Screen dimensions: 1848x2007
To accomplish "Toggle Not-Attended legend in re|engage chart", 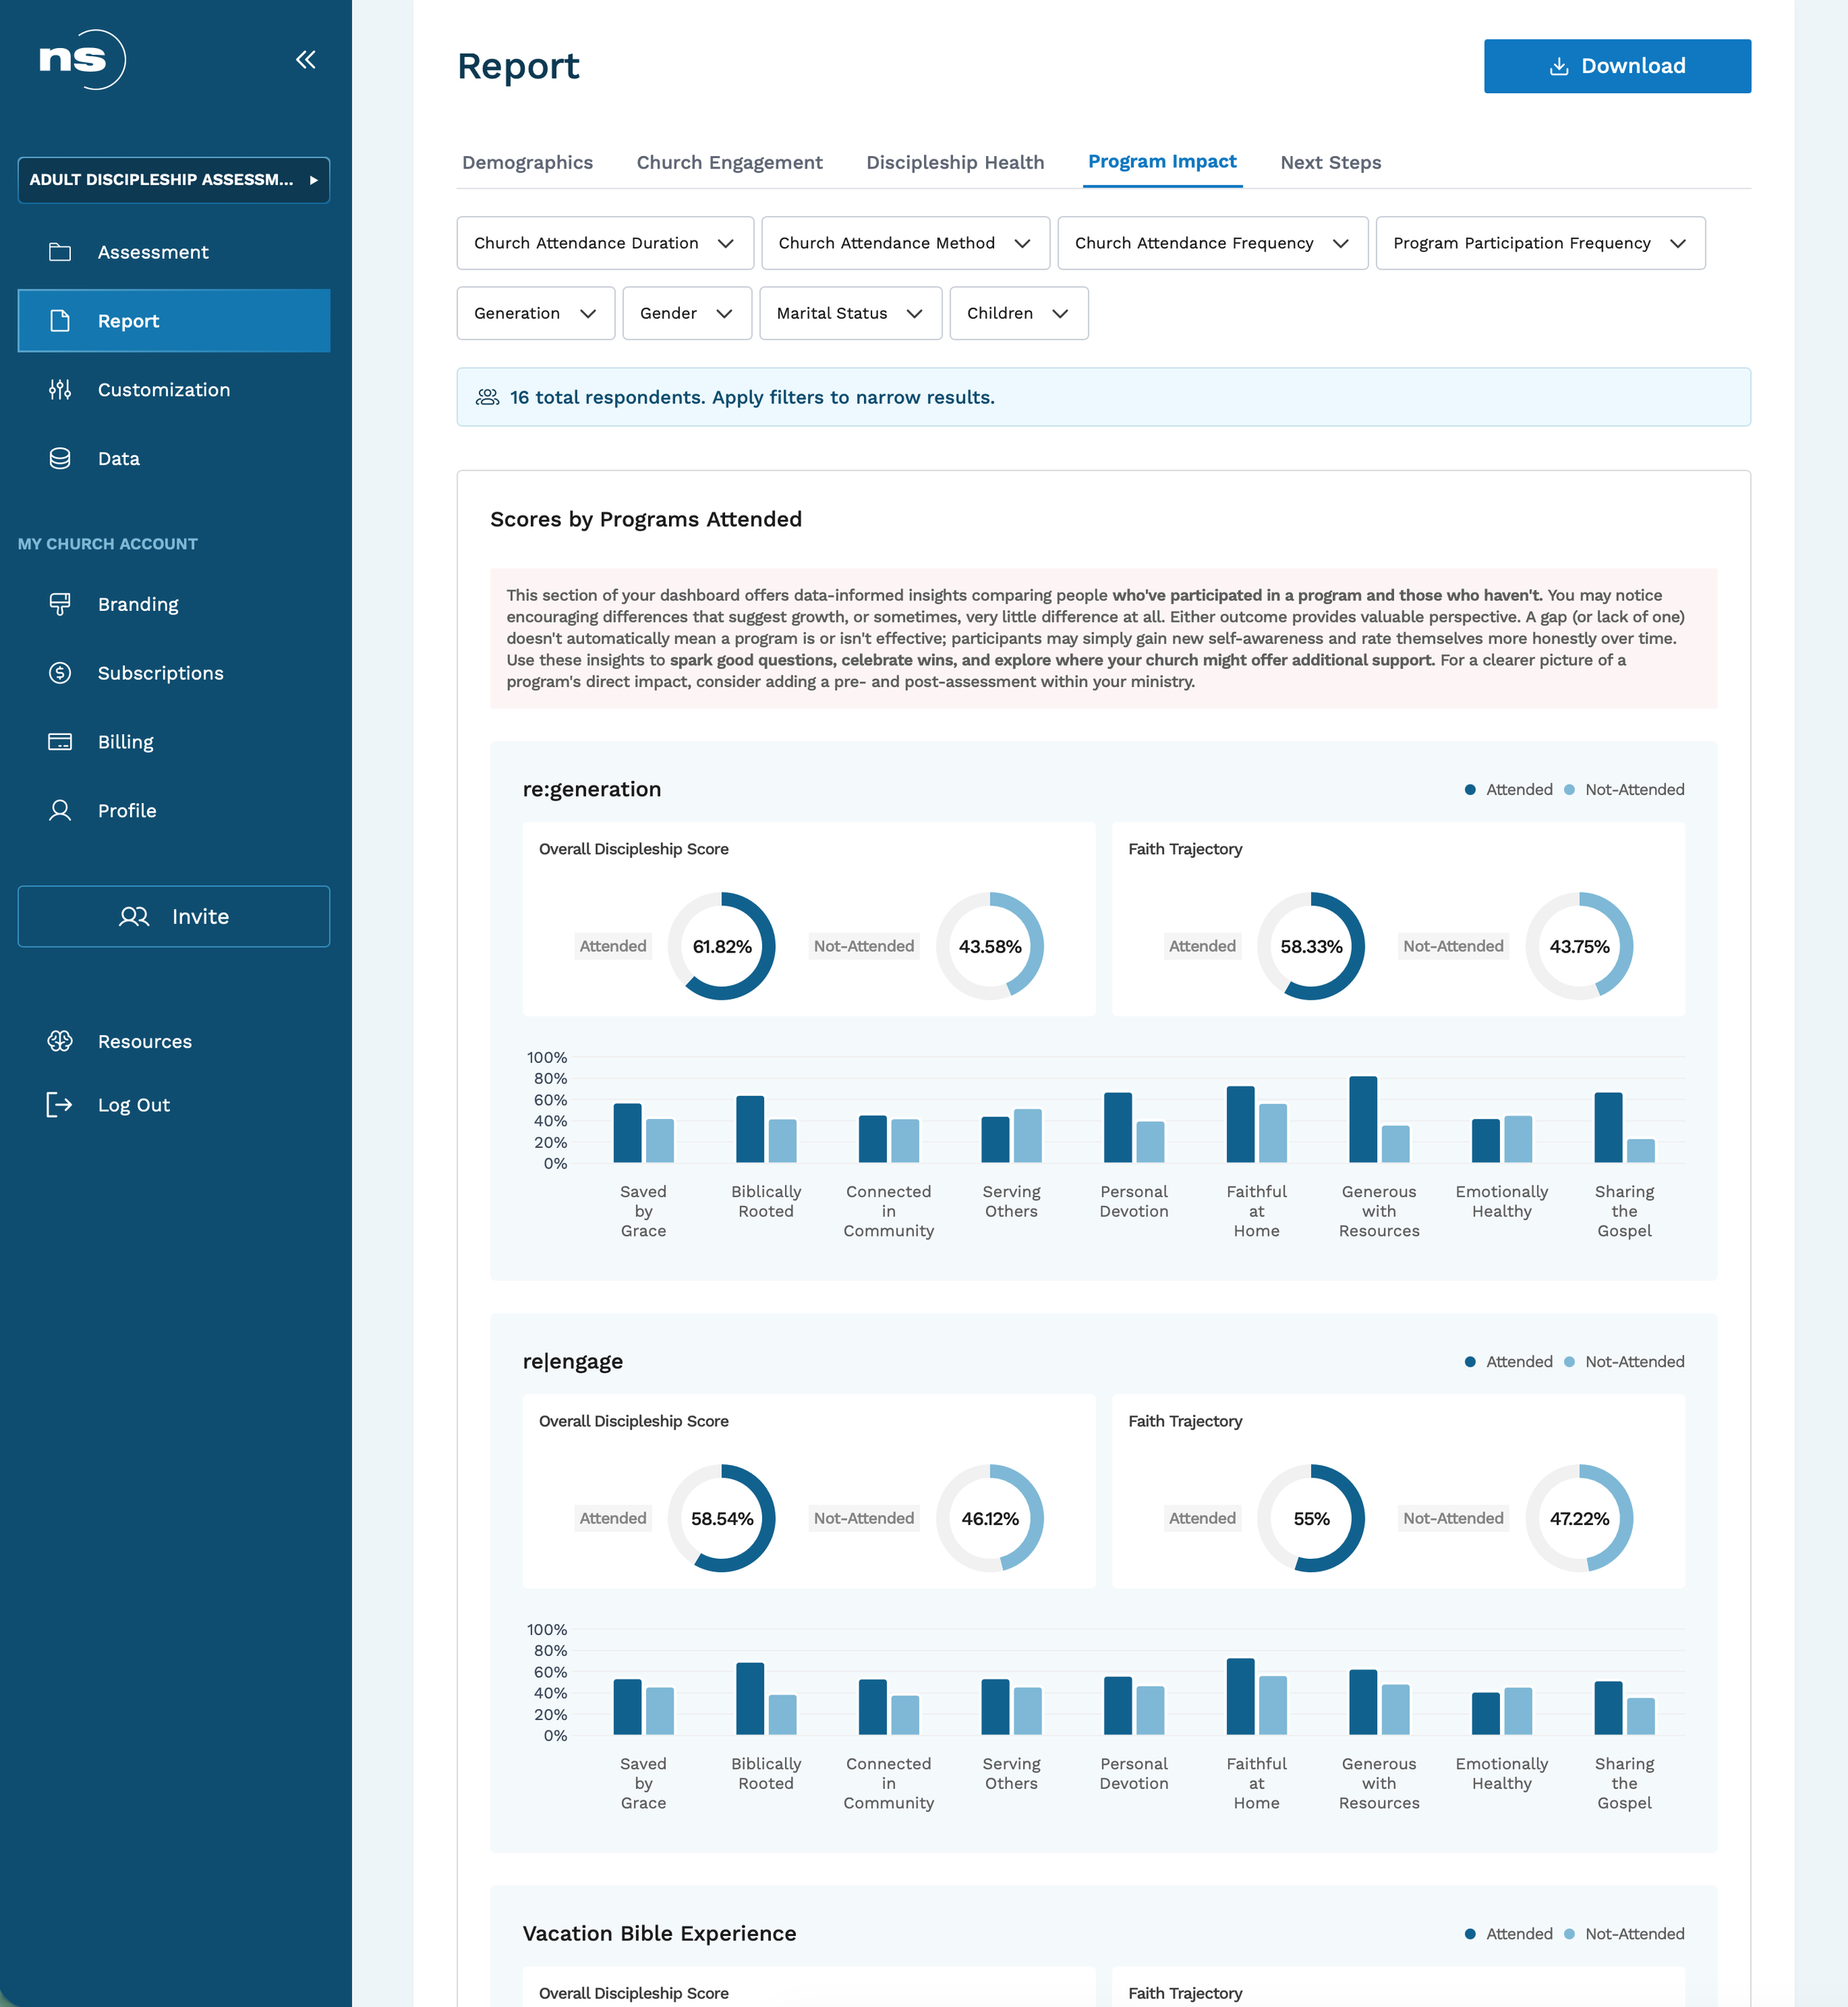I will 1624,1361.
